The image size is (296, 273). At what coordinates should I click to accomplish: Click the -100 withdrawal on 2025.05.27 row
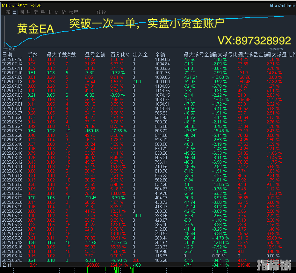tap(137, 216)
